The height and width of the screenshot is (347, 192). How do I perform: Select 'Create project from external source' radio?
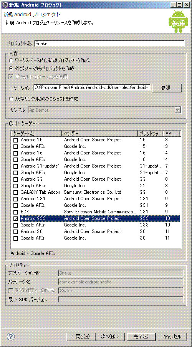11,69
